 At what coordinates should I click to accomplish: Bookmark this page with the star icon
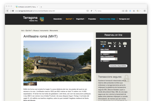click(x=123, y=11)
